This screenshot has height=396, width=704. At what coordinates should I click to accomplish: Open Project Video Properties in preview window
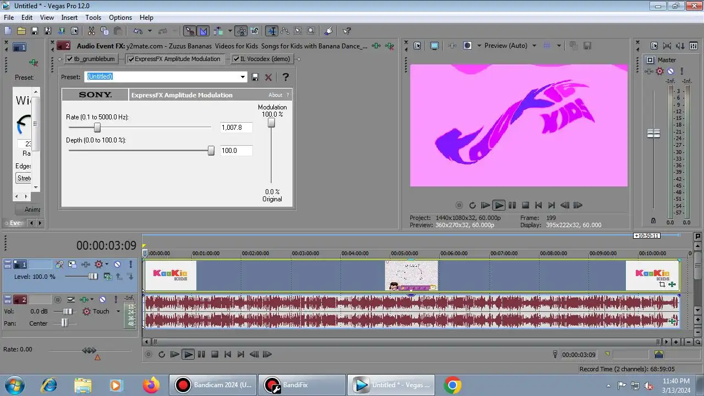pyautogui.click(x=417, y=46)
